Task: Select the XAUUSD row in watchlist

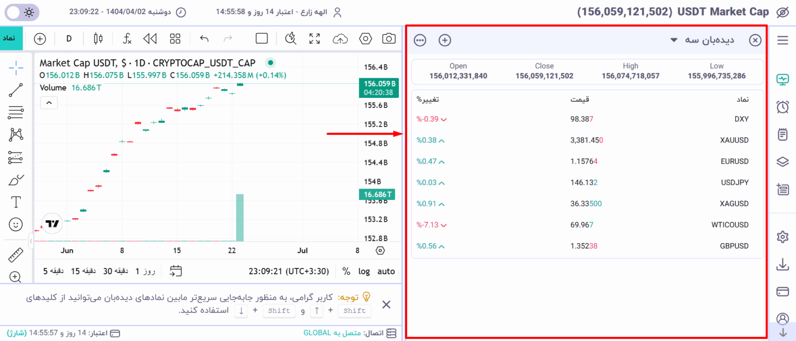Action: (x=587, y=140)
